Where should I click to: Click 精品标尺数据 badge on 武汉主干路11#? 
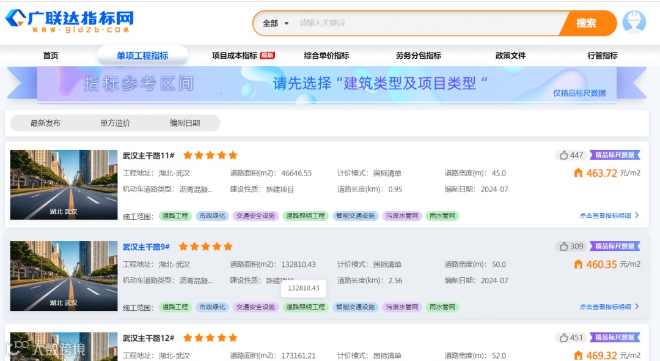pyautogui.click(x=615, y=155)
